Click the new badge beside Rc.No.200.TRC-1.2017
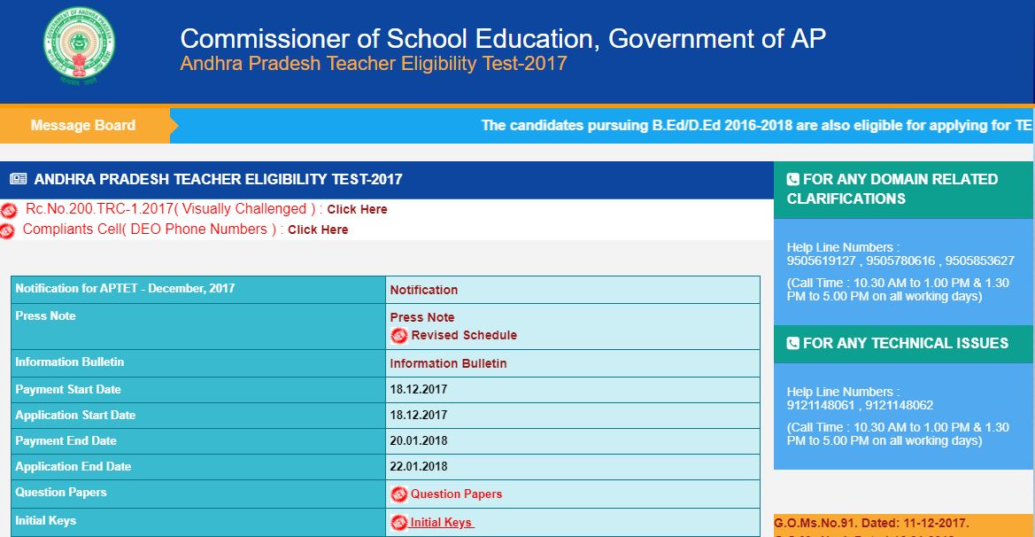 coord(9,211)
